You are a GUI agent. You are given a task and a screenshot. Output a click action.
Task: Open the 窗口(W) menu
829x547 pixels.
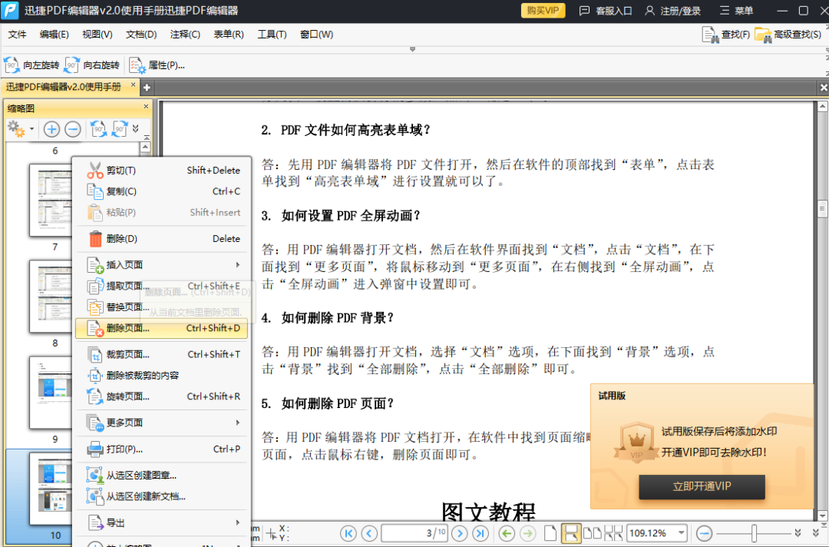[x=316, y=35]
